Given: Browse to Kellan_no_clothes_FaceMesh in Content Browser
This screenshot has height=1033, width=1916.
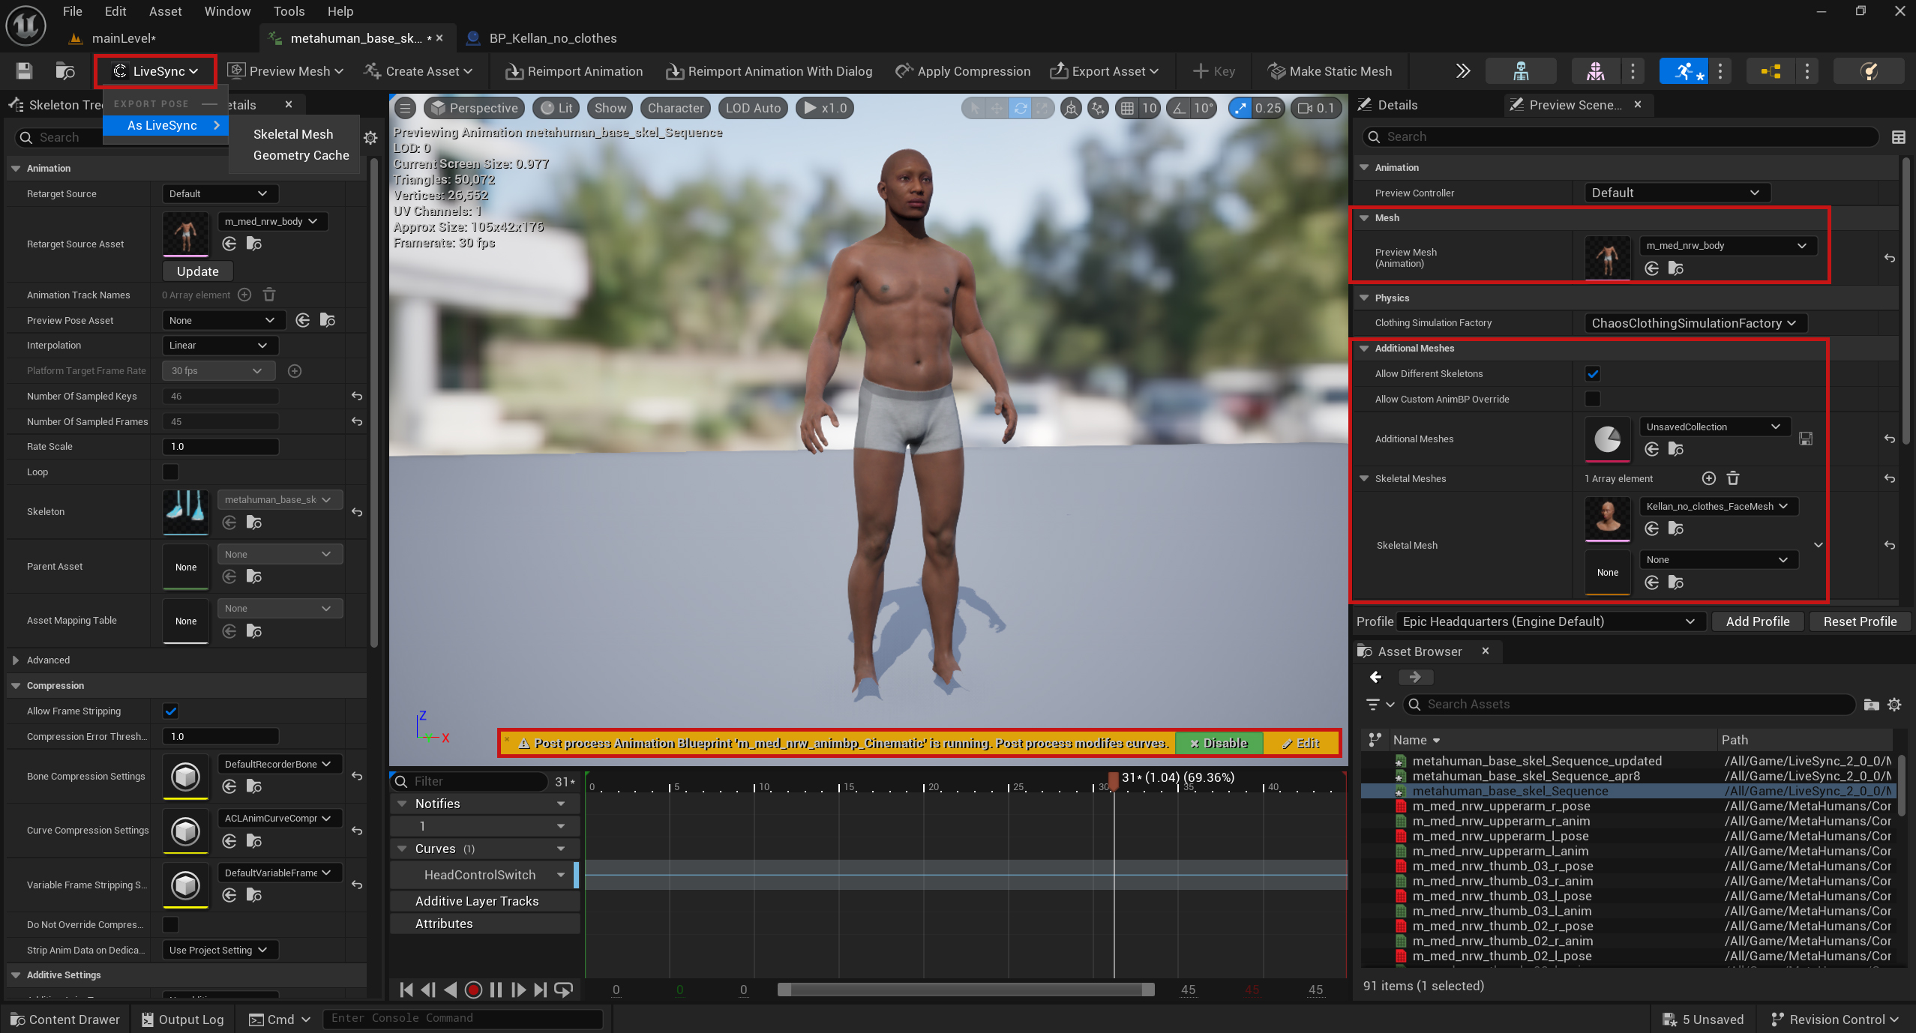Looking at the screenshot, I should click(1676, 529).
